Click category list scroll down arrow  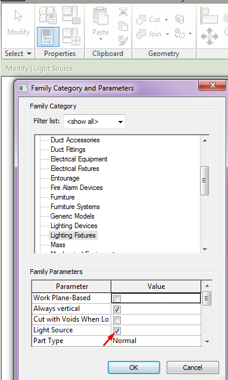(x=205, y=249)
